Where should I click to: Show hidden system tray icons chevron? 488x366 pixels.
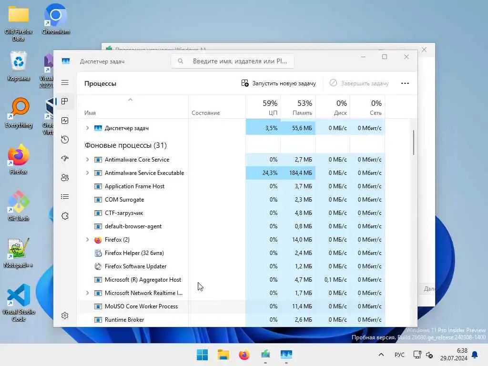point(381,355)
